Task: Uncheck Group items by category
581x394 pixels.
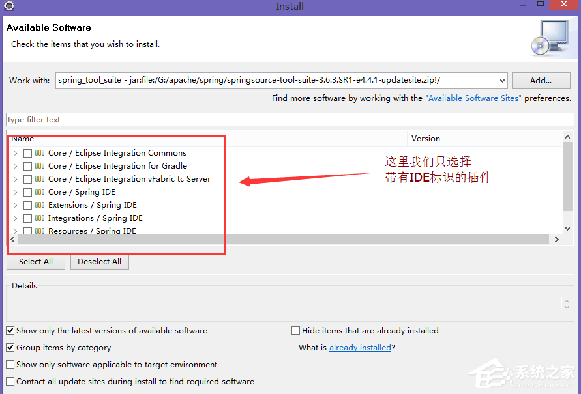Action: click(10, 347)
